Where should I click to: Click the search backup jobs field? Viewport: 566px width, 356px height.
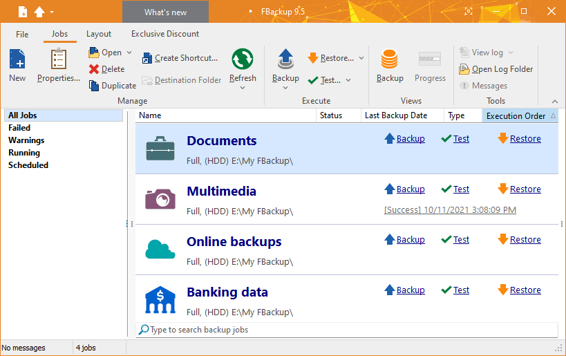[x=347, y=330]
